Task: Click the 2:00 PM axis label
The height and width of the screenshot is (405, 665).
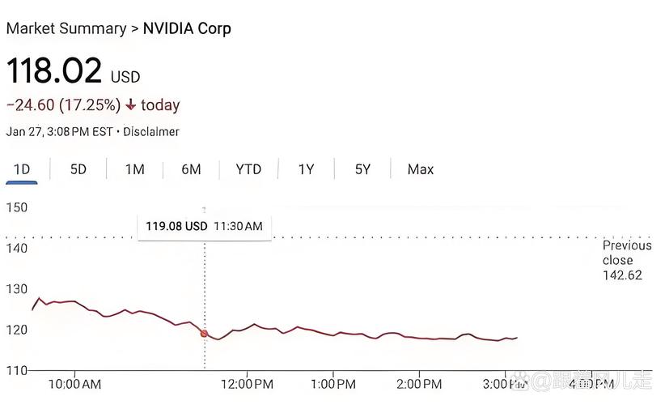Action: (419, 383)
